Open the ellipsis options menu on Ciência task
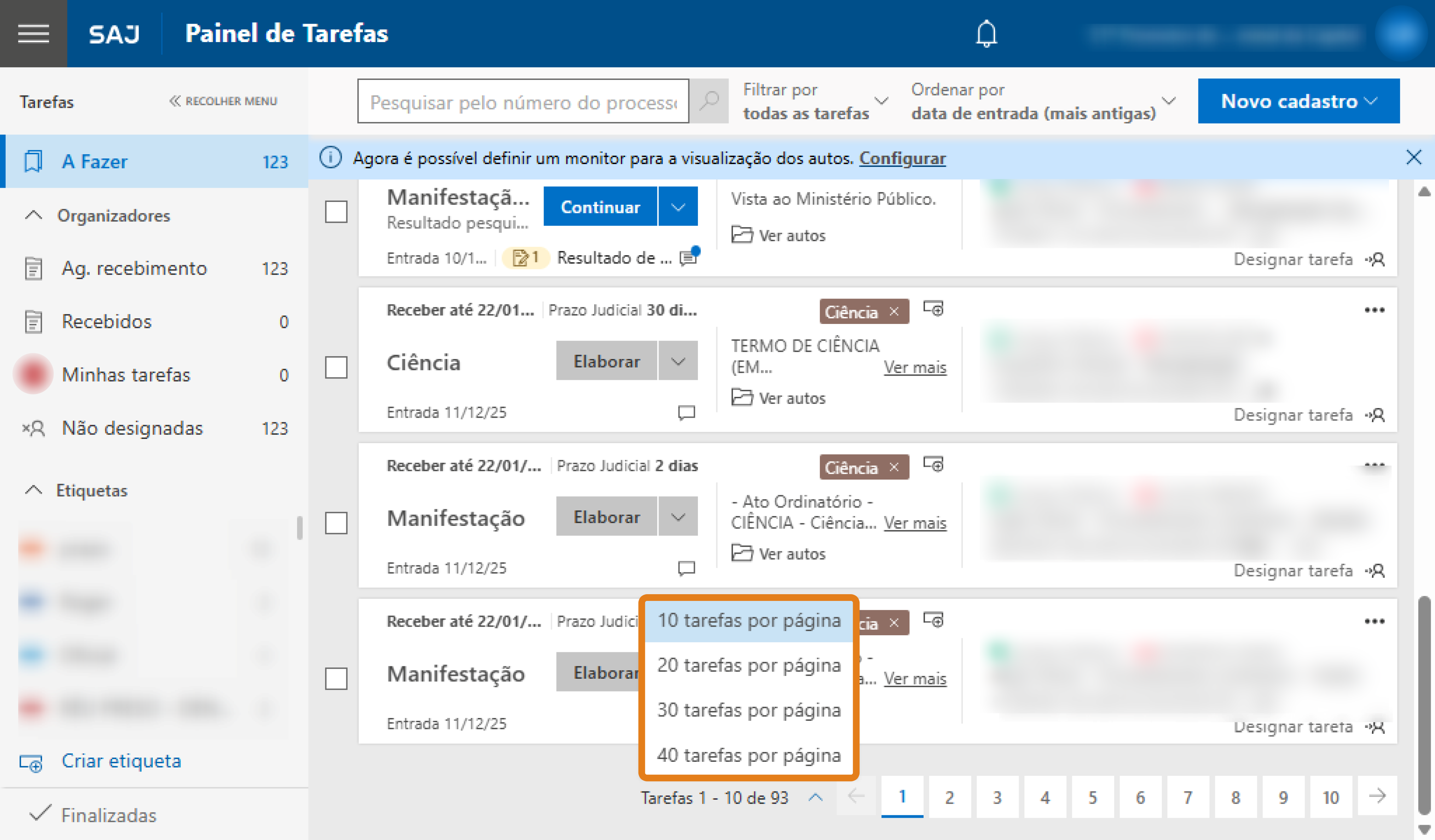Image resolution: width=1435 pixels, height=840 pixels. tap(1375, 309)
